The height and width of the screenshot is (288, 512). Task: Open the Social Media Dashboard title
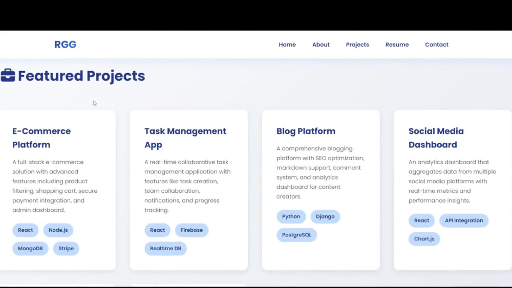click(x=436, y=138)
